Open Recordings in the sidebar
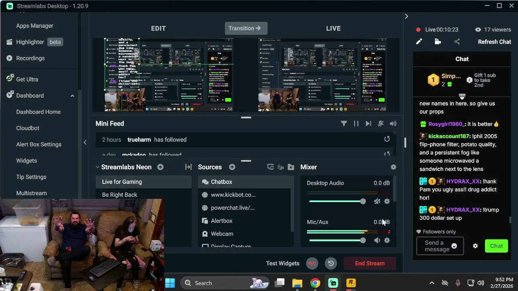The width and height of the screenshot is (518, 291). tap(25, 58)
